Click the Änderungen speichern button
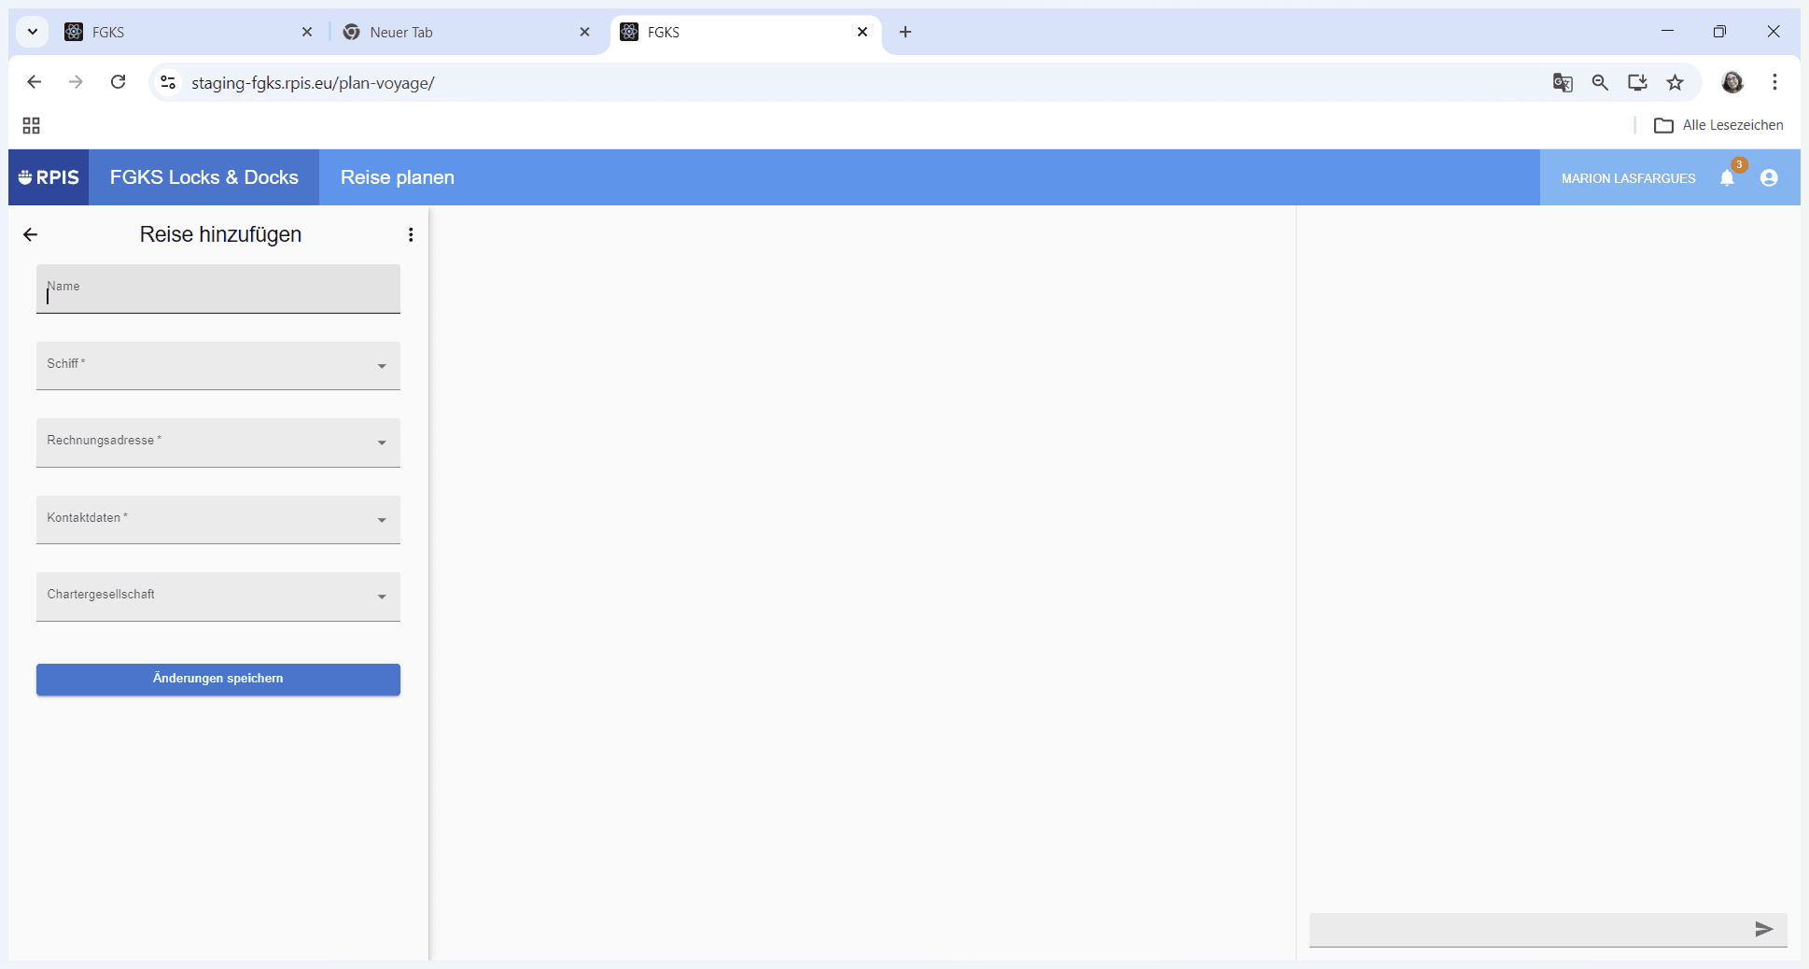1809x969 pixels. point(218,679)
